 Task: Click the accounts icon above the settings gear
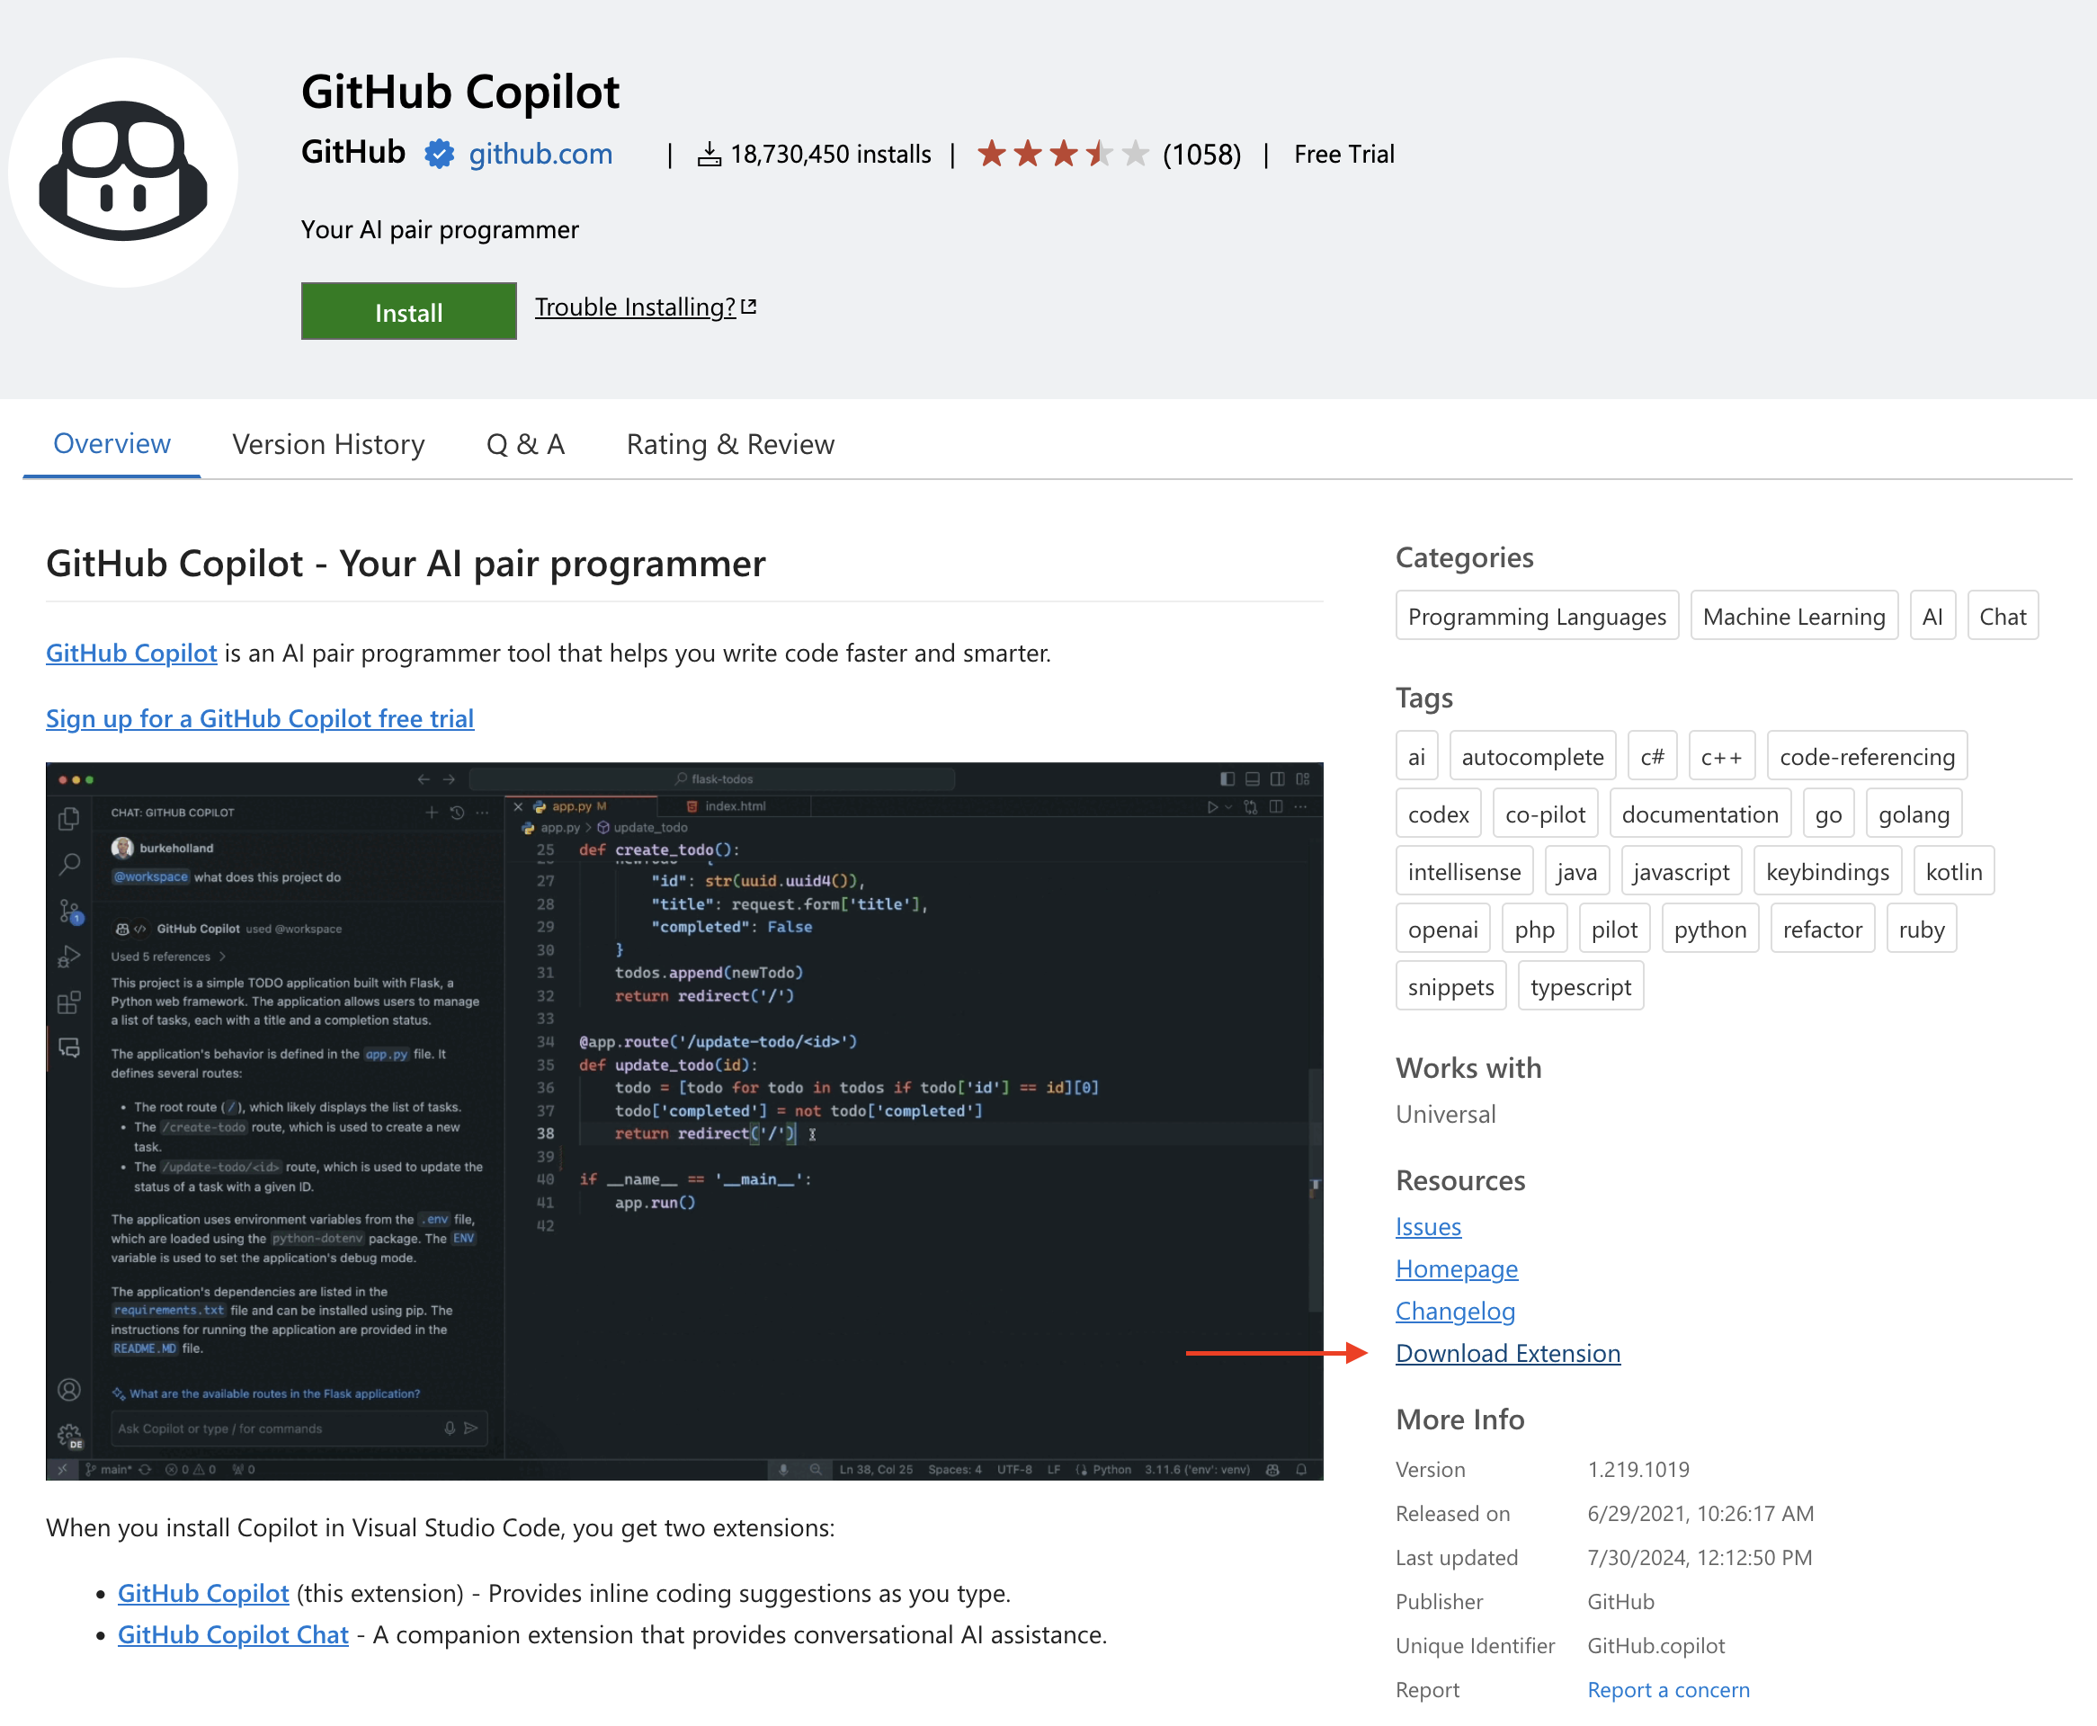69,1390
